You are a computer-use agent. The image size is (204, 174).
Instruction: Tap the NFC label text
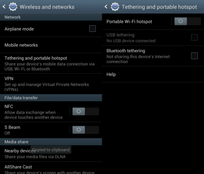9,107
